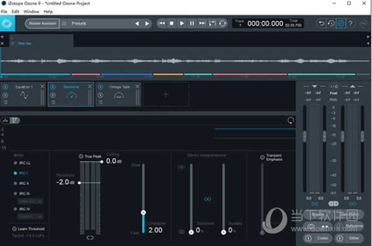Go to the next preset
The image size is (372, 246).
click(147, 24)
